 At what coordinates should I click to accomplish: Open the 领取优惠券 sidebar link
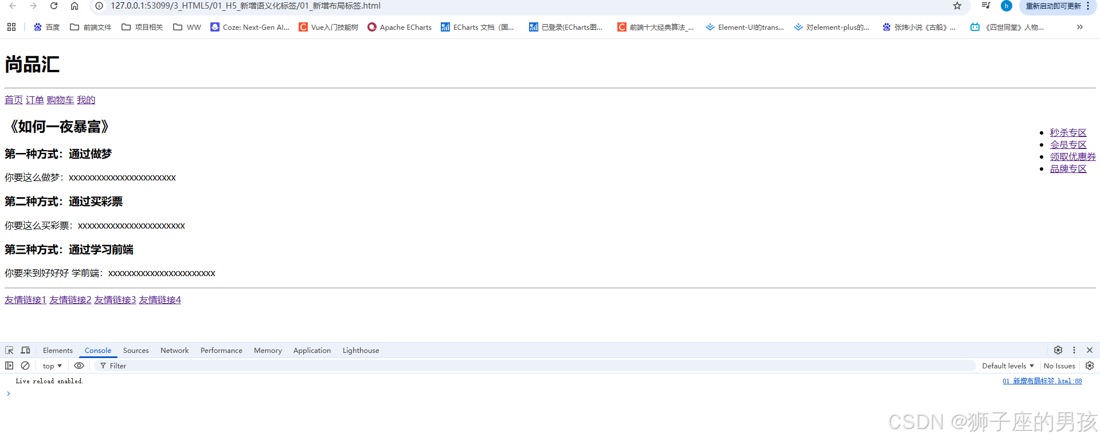coord(1073,156)
